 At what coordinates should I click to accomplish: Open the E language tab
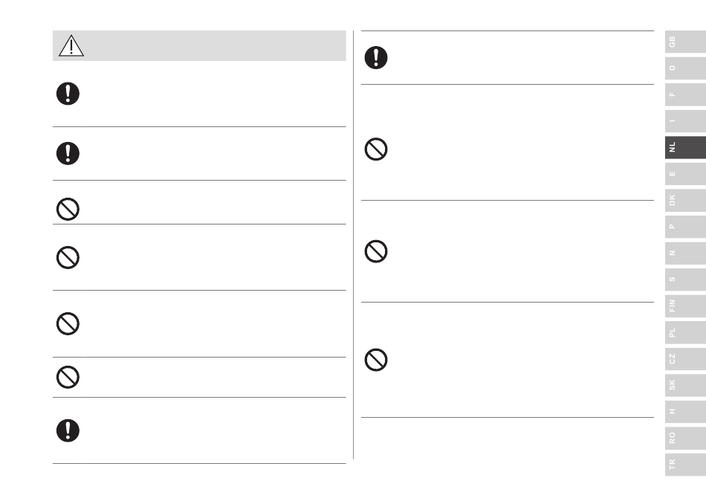(x=685, y=174)
